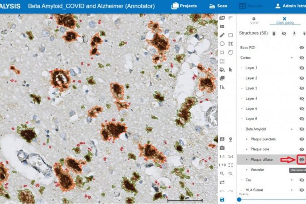Screen dimensions: 306x204
Task: Pick the arrow pointer selection tool
Action: point(231,69)
